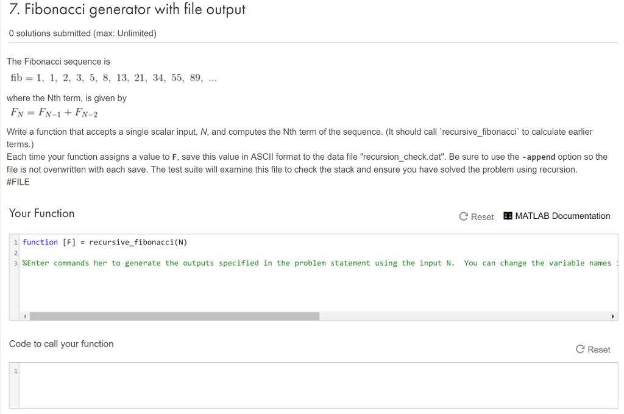Place cursor on empty line 2 of the function editor

click(x=318, y=253)
